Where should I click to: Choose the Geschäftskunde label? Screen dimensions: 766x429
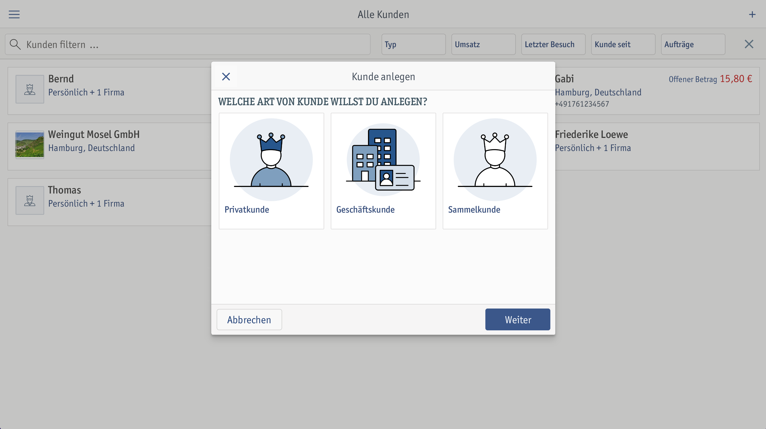coord(365,210)
